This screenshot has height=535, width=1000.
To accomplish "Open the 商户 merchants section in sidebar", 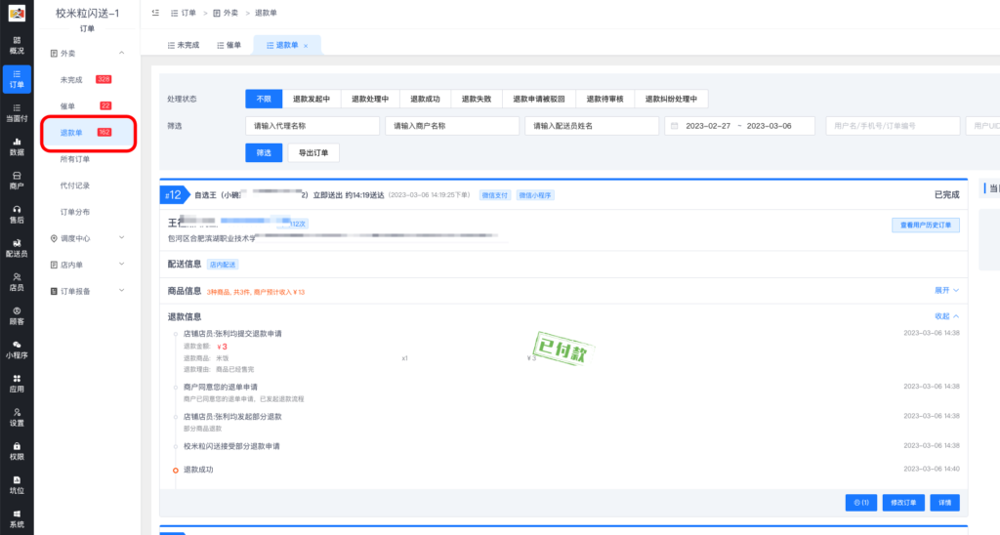I will (x=17, y=181).
